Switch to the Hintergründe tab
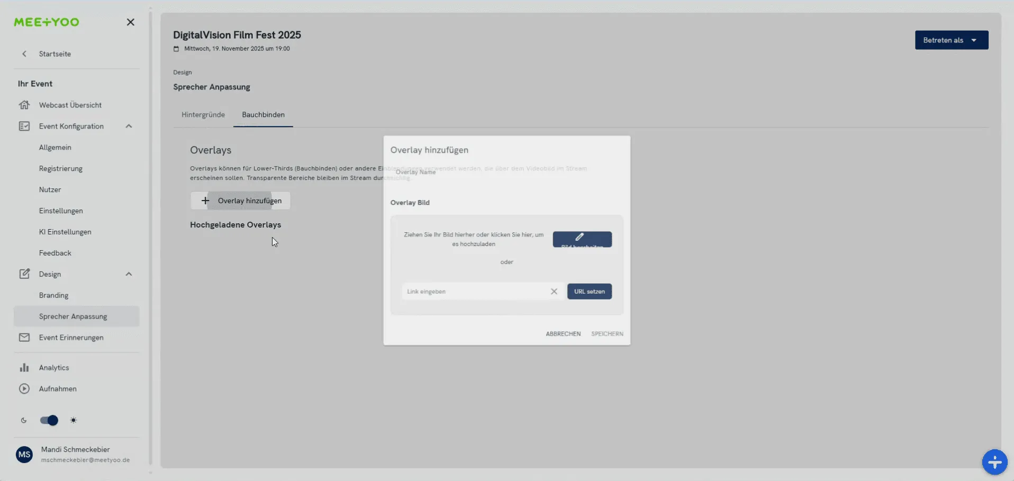 (x=203, y=114)
